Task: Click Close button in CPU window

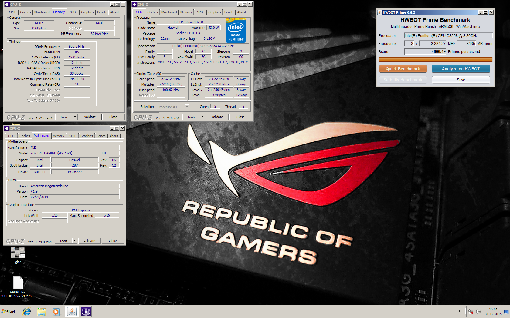Action: point(240,117)
